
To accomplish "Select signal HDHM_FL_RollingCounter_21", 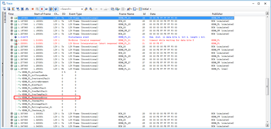I will [37, 107].
